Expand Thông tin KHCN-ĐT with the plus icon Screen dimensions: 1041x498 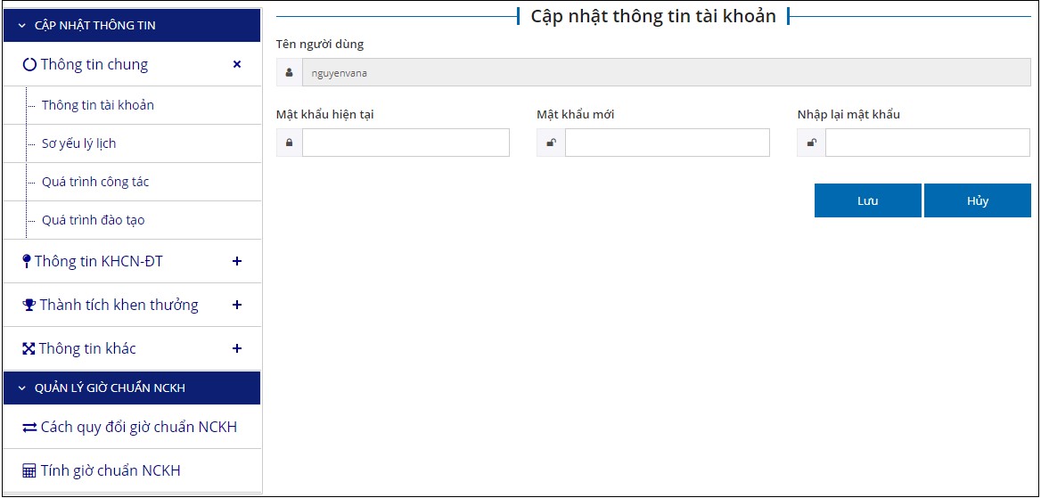[237, 261]
